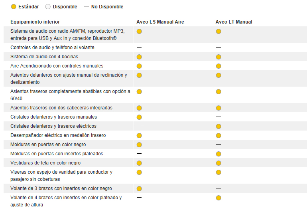Click Aveo LT dash for Cristales manuales row
The image size is (307, 214).
coord(218,117)
